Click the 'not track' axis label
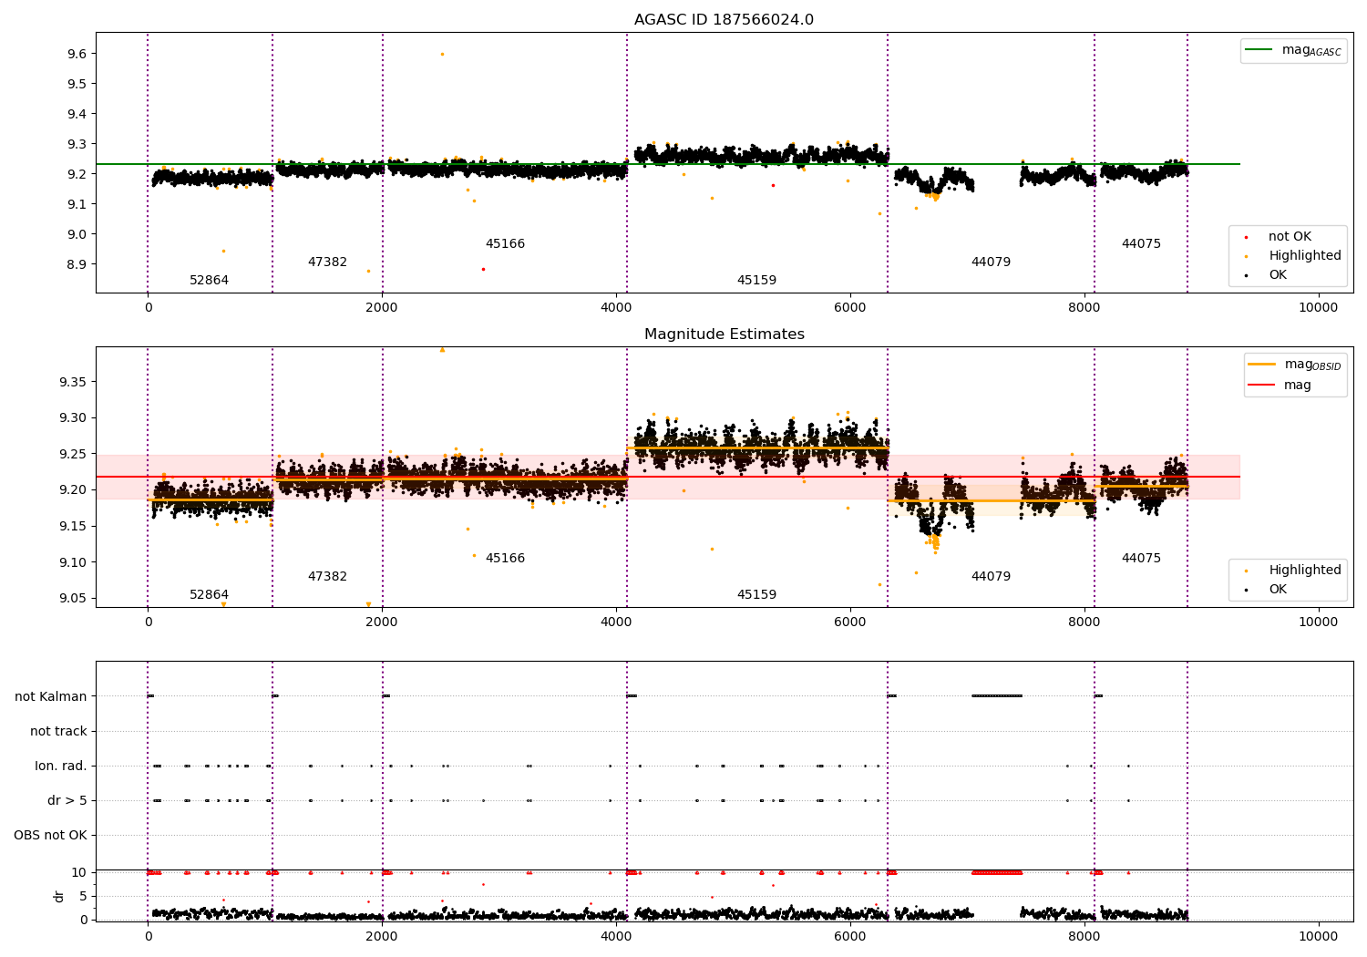Screen dimensions: 1367x957 click(58, 732)
